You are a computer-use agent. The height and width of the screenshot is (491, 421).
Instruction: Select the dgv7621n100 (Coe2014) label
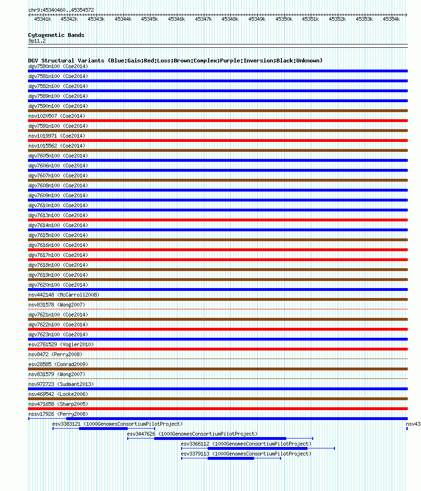tap(58, 315)
